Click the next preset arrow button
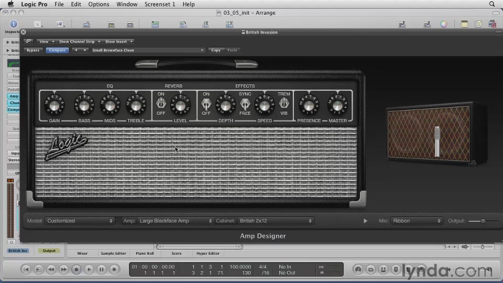 tap(85, 50)
